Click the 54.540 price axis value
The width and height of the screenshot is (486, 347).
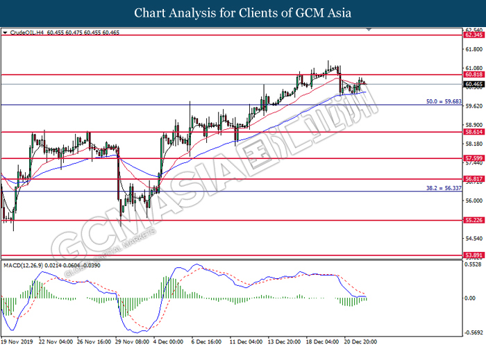[x=474, y=238]
